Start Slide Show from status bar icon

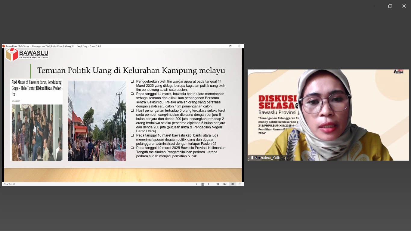coord(240,184)
